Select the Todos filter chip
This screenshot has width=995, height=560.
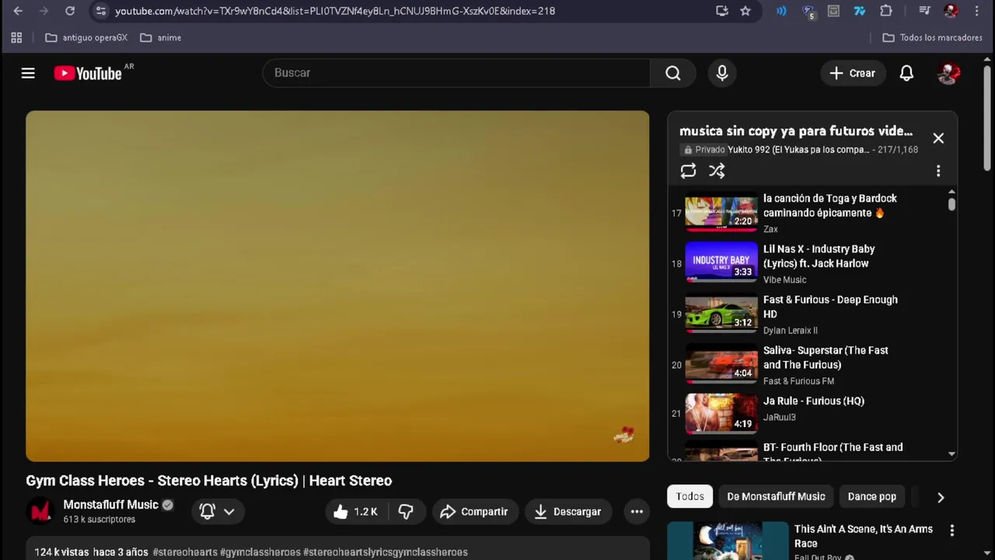(x=690, y=496)
